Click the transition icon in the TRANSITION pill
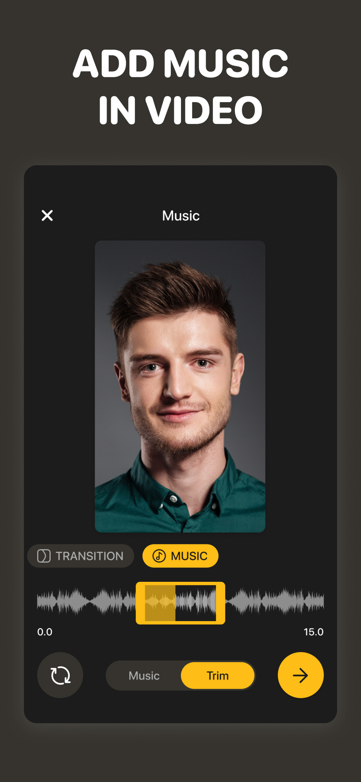This screenshot has width=361, height=782. 44,556
